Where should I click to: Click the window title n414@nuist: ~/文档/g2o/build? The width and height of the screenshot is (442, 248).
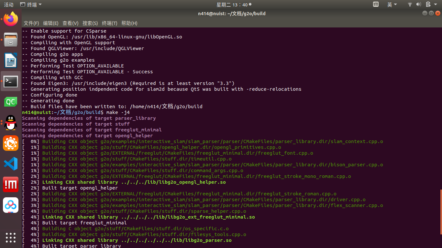pyautogui.click(x=232, y=14)
